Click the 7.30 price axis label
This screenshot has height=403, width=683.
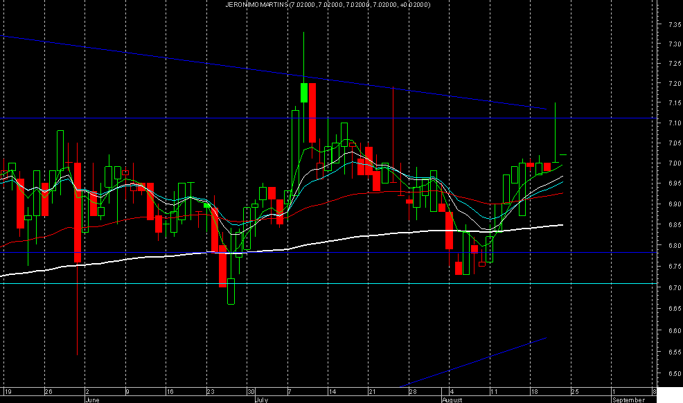coord(675,44)
